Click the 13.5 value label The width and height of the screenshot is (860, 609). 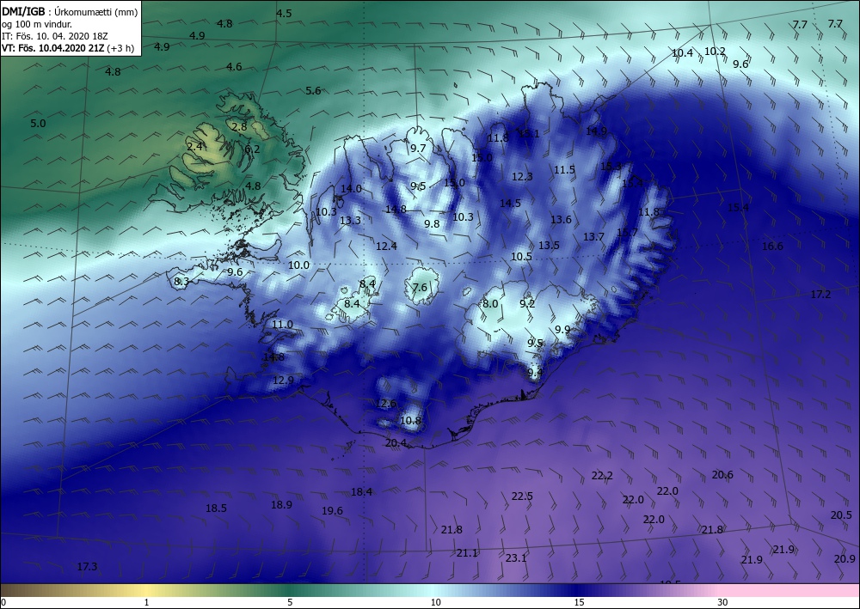pyautogui.click(x=549, y=246)
